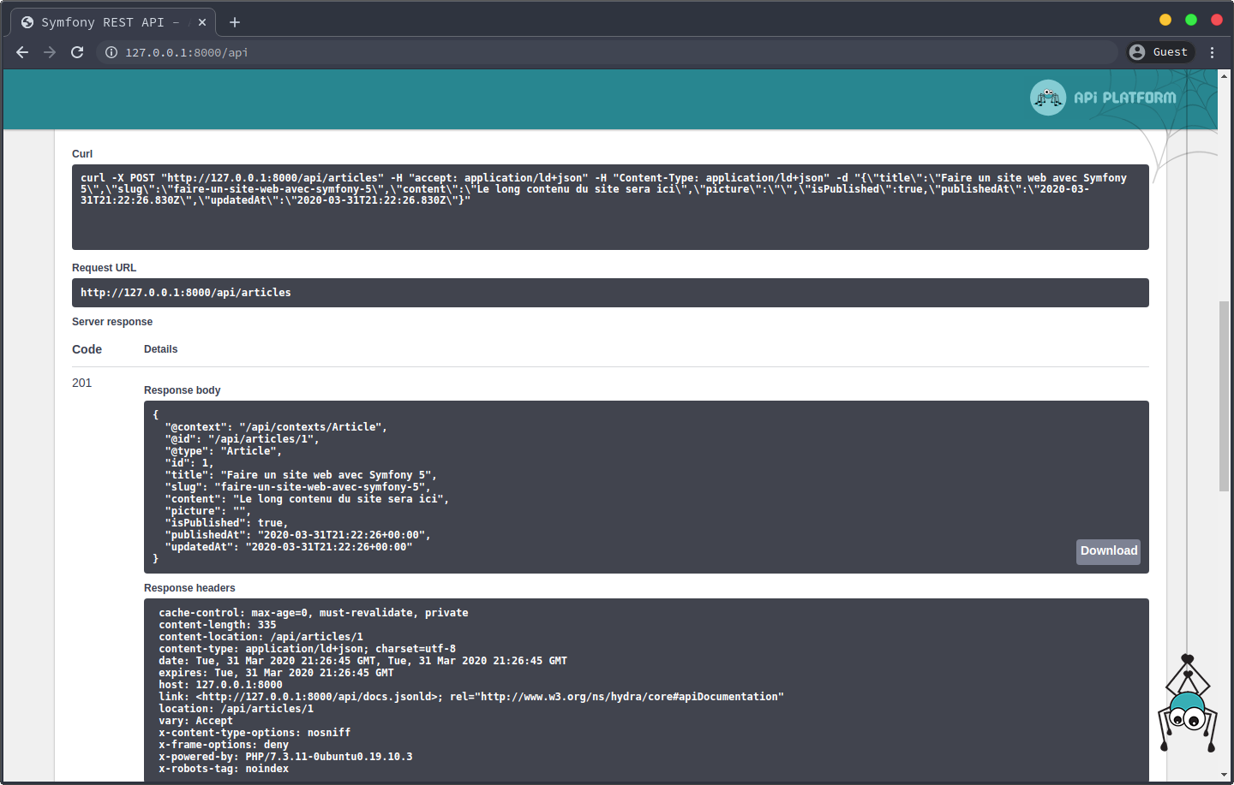Open the Guest profile menu
This screenshot has height=785, width=1234.
click(1160, 52)
